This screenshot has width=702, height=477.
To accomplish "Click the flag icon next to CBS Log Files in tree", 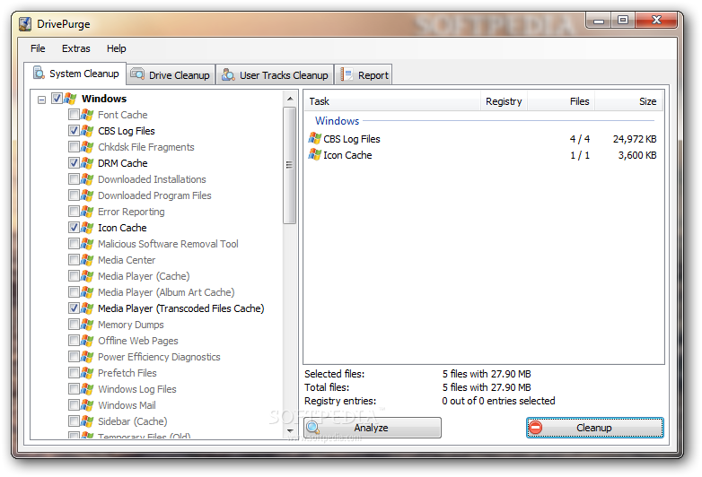I will (87, 131).
